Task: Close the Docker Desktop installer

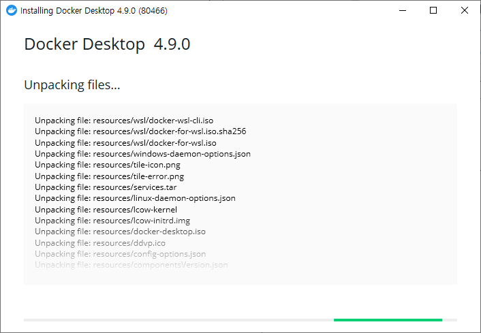Action: click(465, 10)
